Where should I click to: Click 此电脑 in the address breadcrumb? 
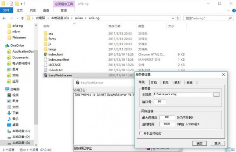(41, 18)
